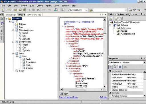The height and width of the screenshot is (104, 146).
Task: Expand the References folder in Solution Explorer
Action: (114, 28)
